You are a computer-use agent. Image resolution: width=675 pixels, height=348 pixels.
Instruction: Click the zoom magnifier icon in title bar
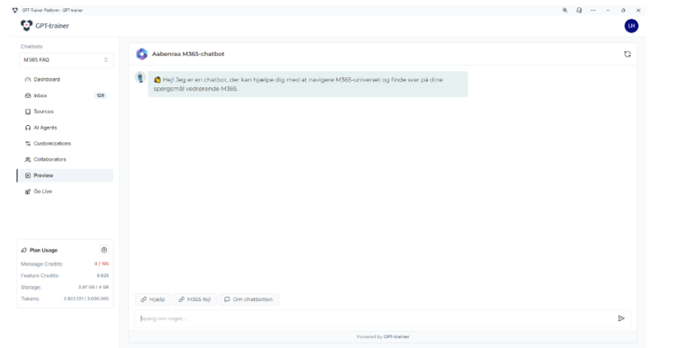point(565,10)
